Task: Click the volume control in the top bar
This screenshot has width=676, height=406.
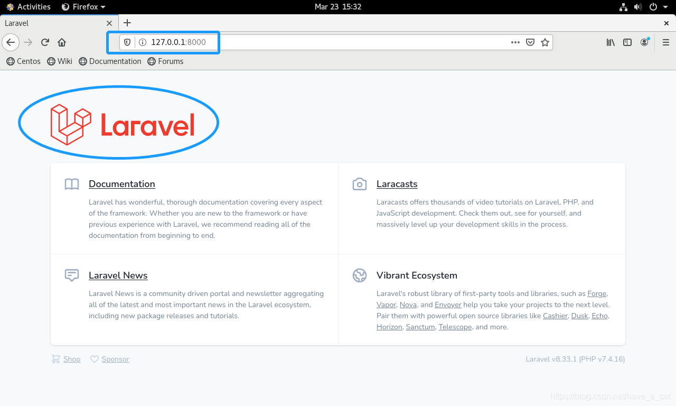Action: tap(638, 7)
